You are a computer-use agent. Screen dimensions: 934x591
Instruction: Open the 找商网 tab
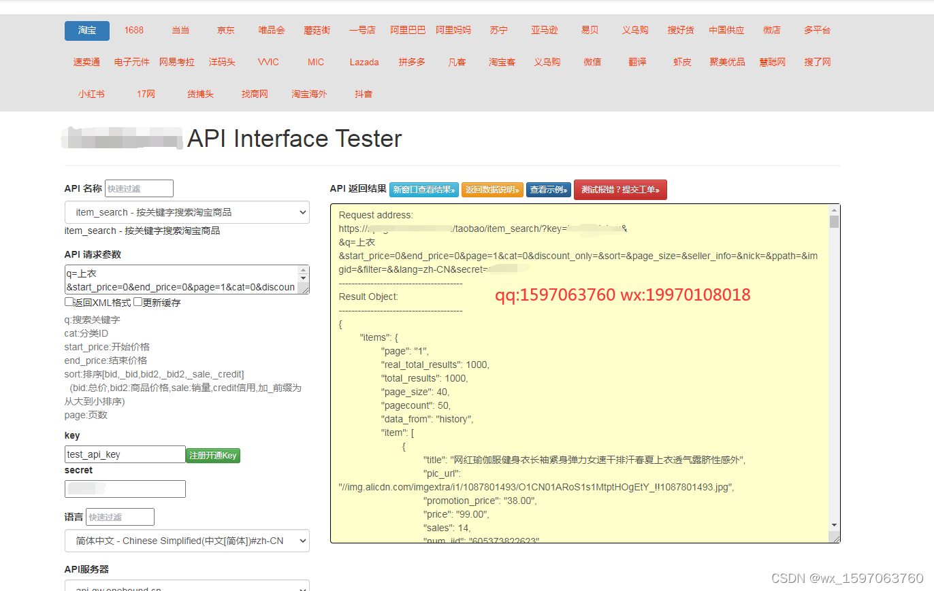[x=255, y=95]
